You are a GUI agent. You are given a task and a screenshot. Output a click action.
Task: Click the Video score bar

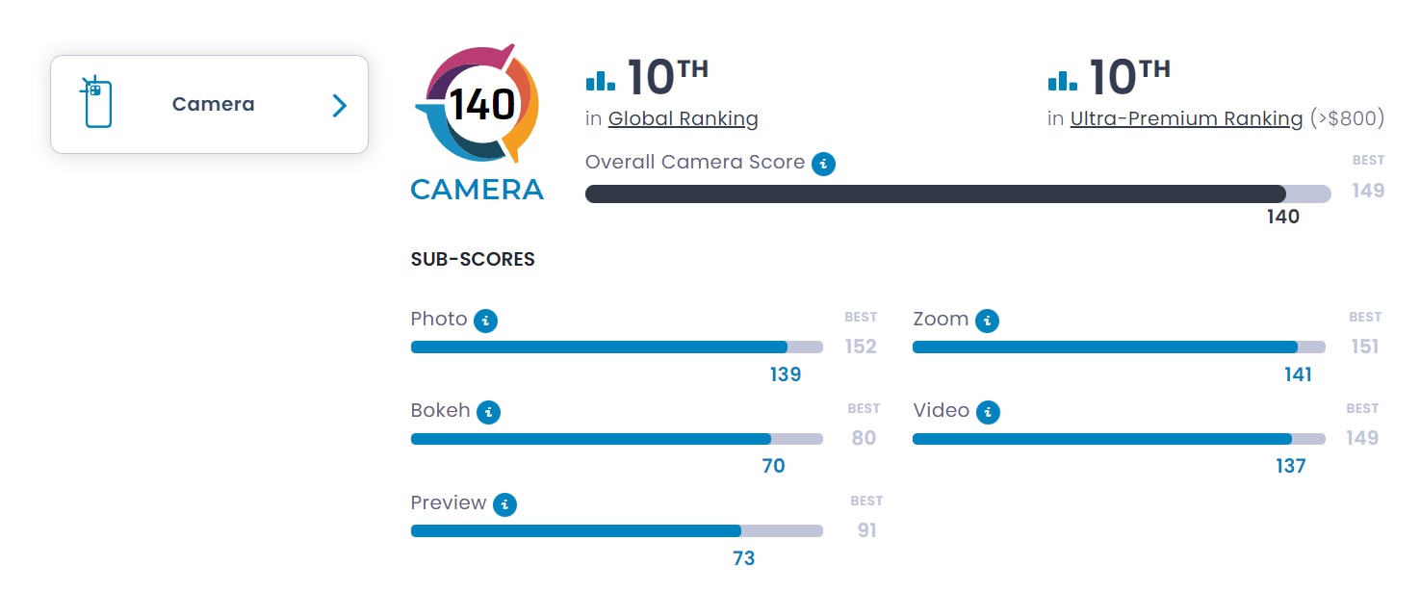[1119, 439]
